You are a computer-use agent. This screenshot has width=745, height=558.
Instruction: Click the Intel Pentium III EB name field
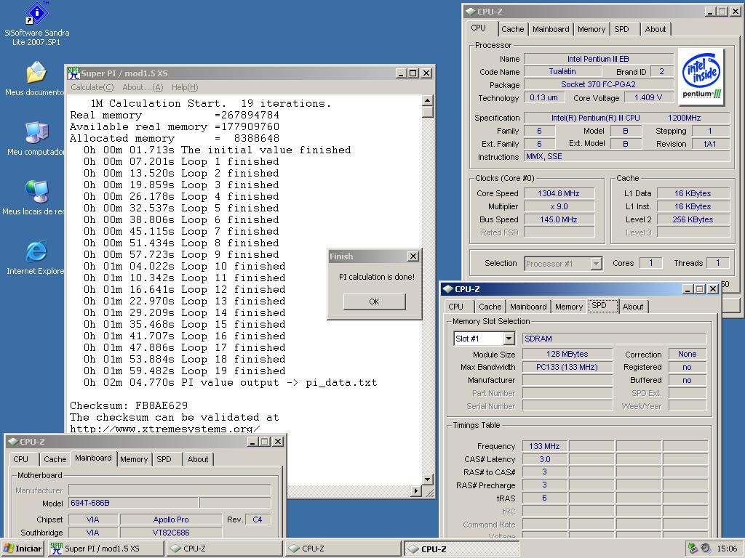pos(598,59)
